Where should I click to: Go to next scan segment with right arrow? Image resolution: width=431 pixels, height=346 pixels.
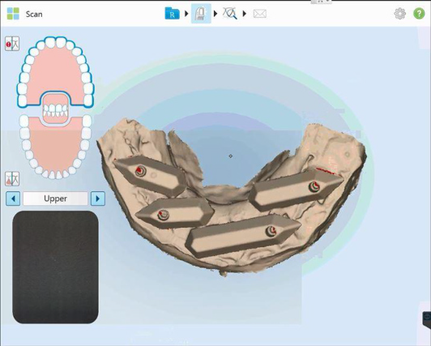(98, 199)
